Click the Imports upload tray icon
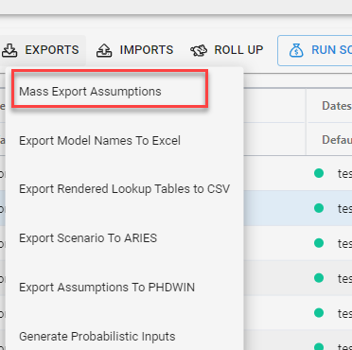Screen dimensions: 352x350 (104, 50)
